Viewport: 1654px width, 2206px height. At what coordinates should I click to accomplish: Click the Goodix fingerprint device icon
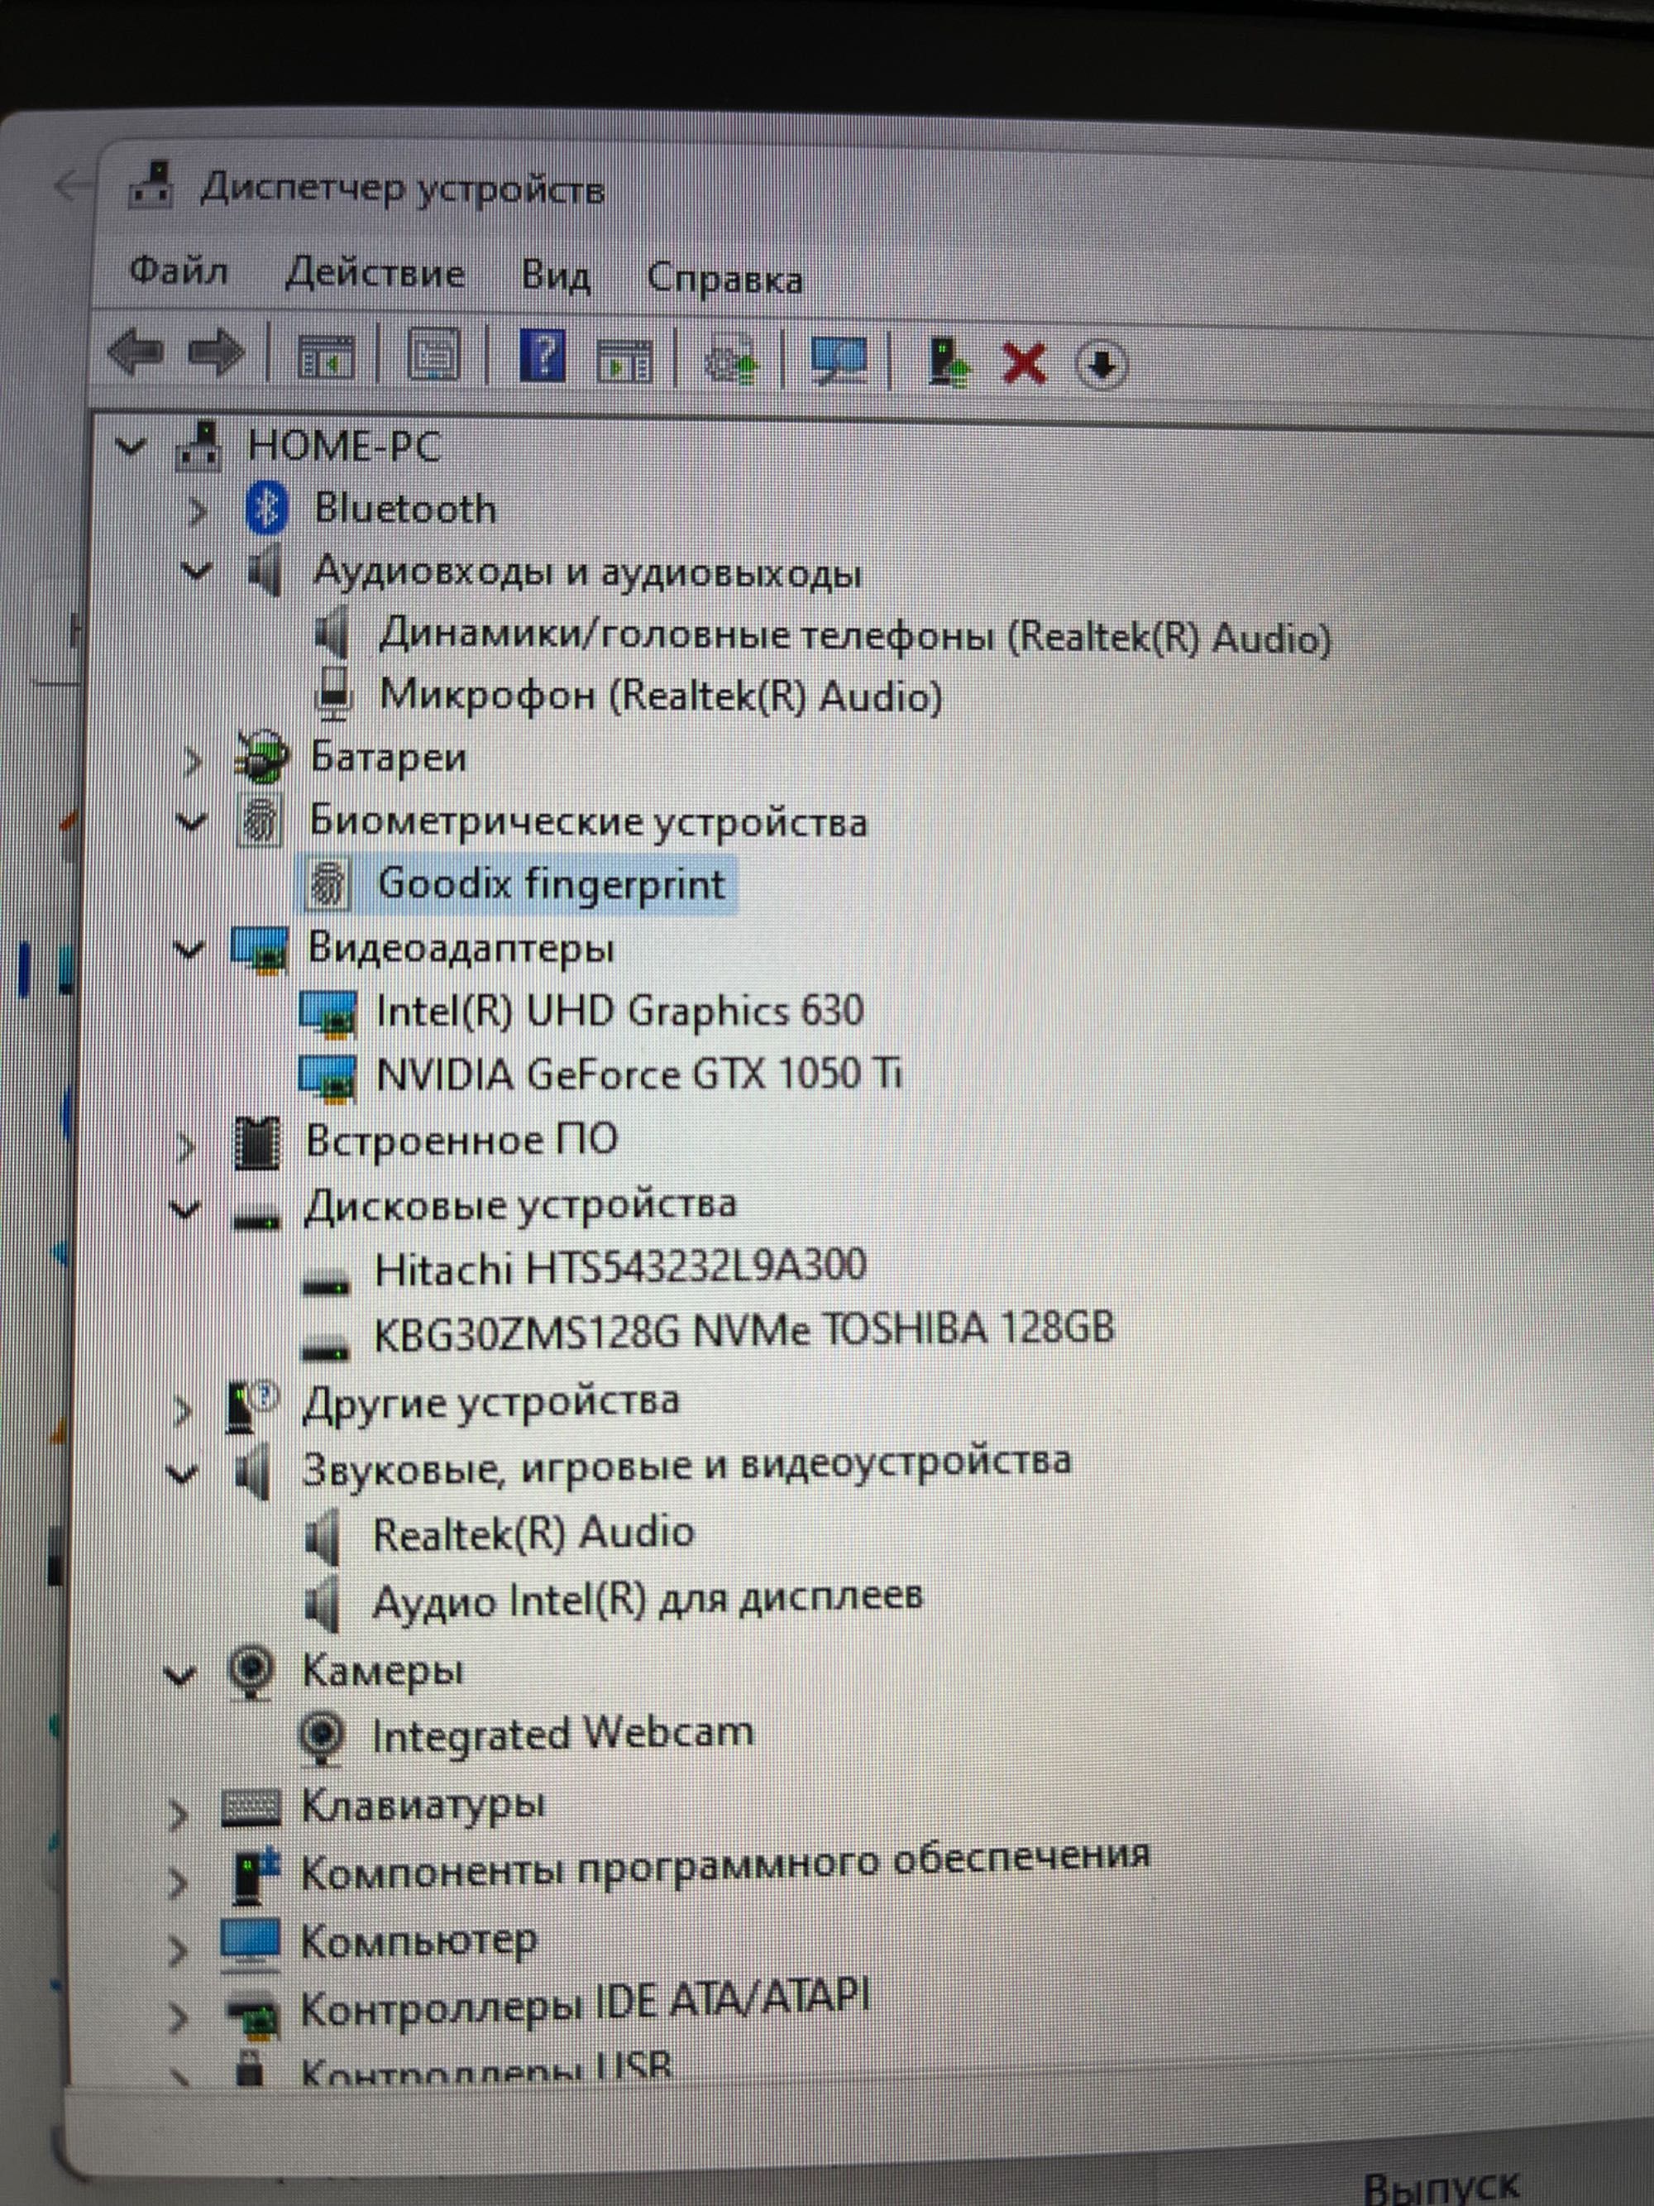[327, 884]
